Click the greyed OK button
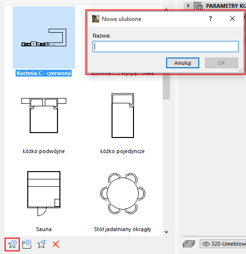This screenshot has height=254, width=246. [x=222, y=63]
